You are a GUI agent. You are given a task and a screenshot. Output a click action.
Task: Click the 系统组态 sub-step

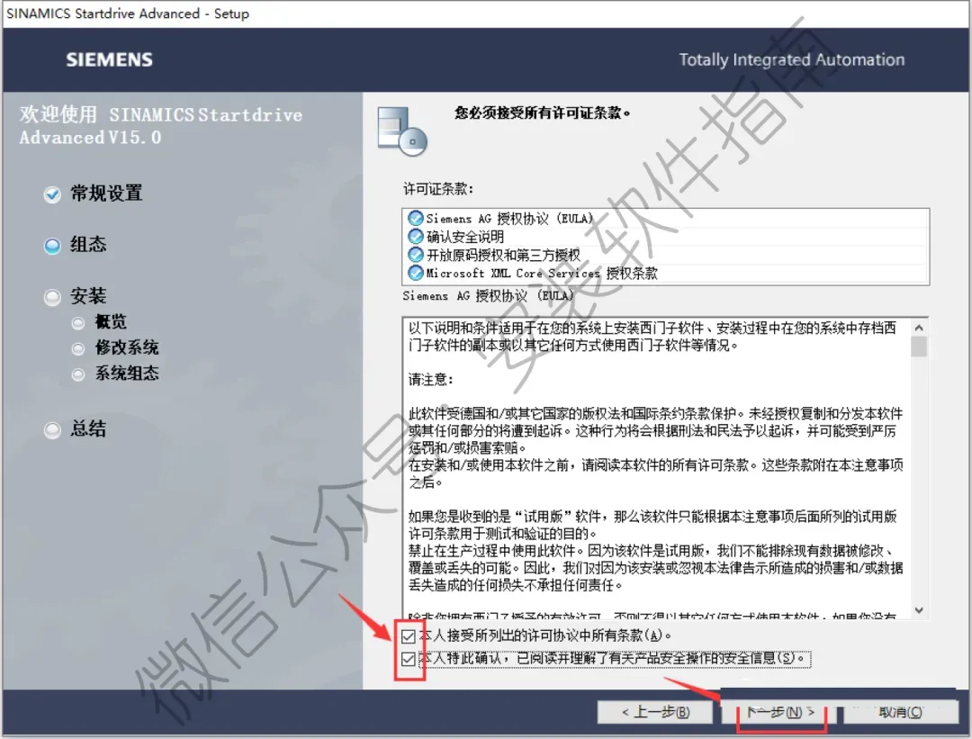click(x=127, y=373)
